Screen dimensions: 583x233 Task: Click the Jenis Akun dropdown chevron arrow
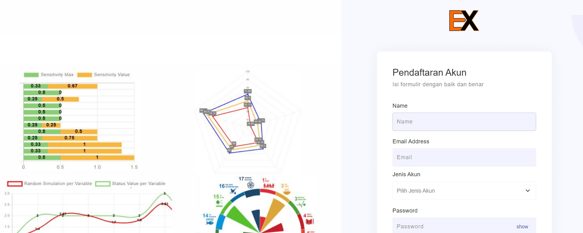[528, 191]
